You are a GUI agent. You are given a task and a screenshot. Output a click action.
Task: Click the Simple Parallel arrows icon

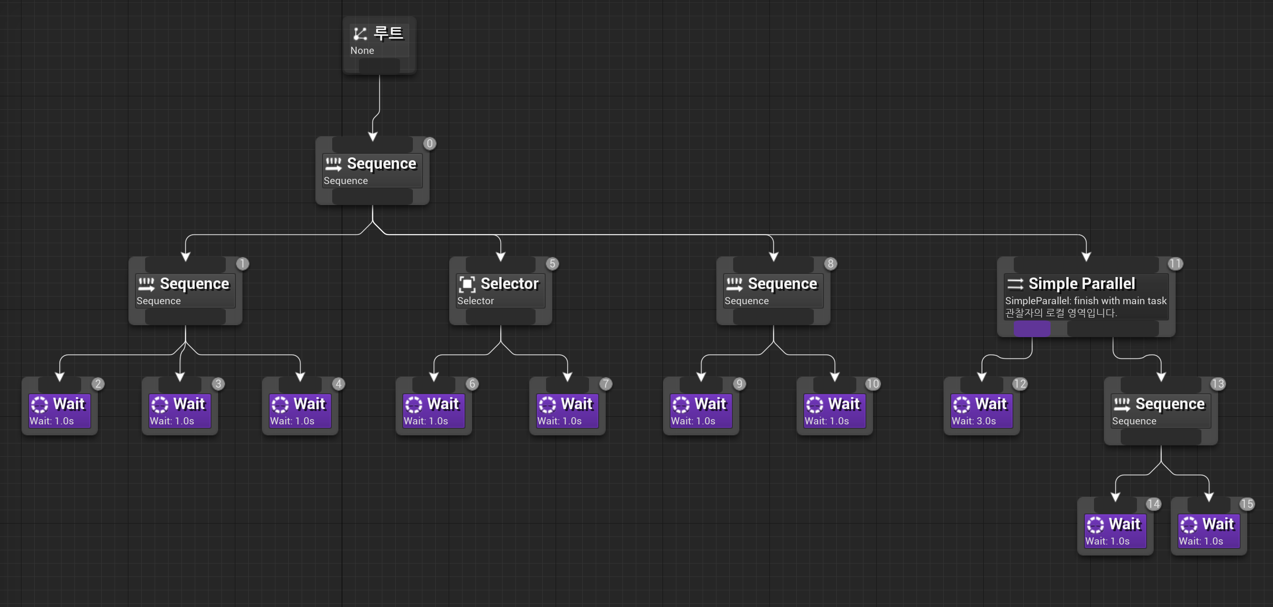(x=1015, y=284)
